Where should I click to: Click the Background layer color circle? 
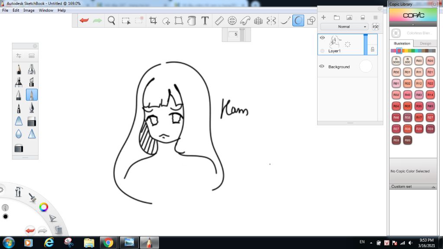[366, 66]
